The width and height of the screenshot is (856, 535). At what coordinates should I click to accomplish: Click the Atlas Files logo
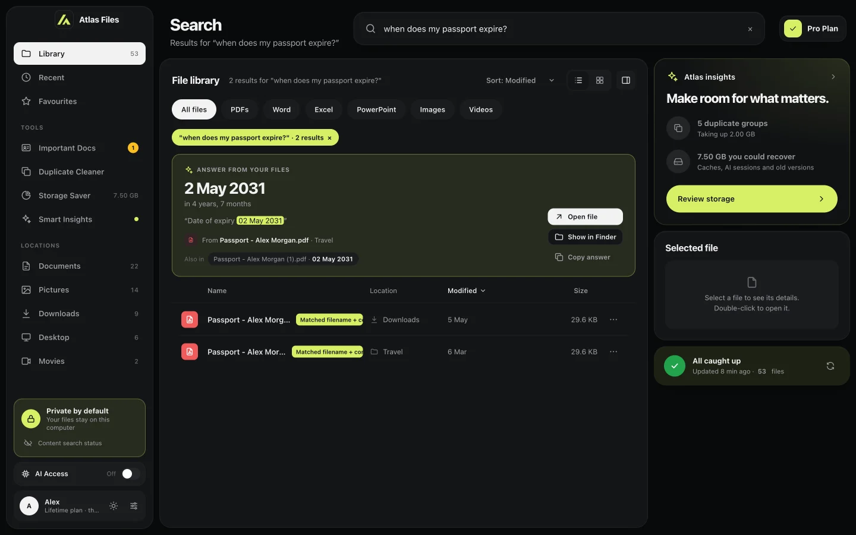pyautogui.click(x=64, y=20)
